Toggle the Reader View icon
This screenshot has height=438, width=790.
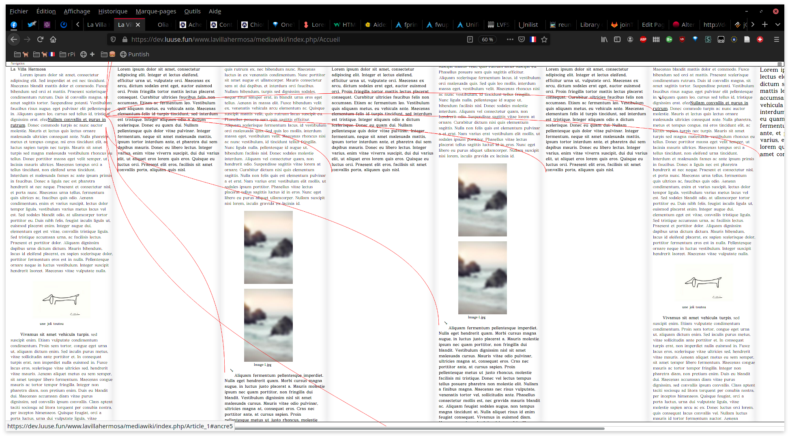click(x=470, y=39)
